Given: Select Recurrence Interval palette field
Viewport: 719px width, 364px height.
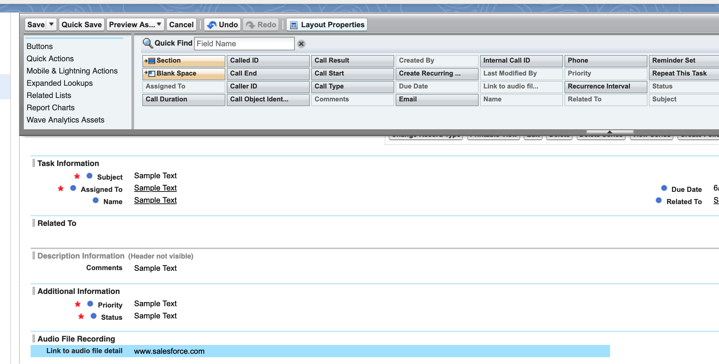Looking at the screenshot, I should pyautogui.click(x=606, y=86).
